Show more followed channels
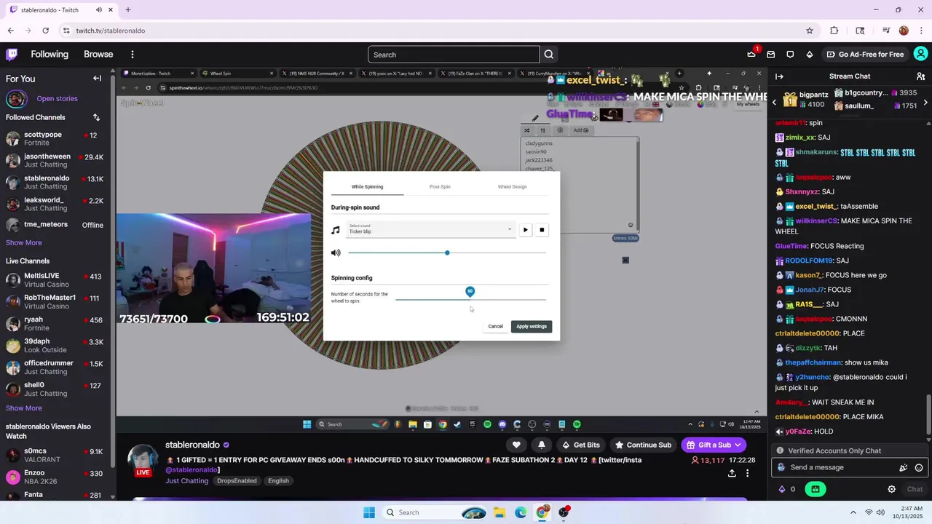The width and height of the screenshot is (932, 524). tap(24, 242)
